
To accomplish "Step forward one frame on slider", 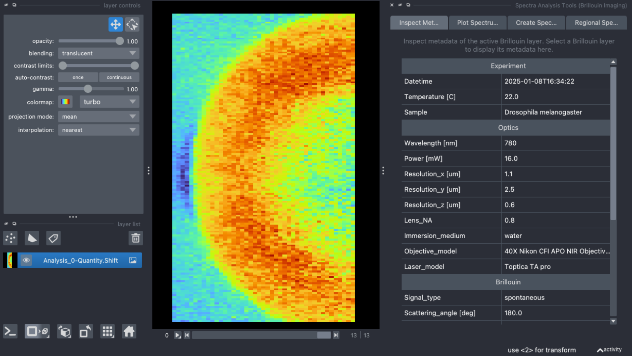I will coord(336,335).
